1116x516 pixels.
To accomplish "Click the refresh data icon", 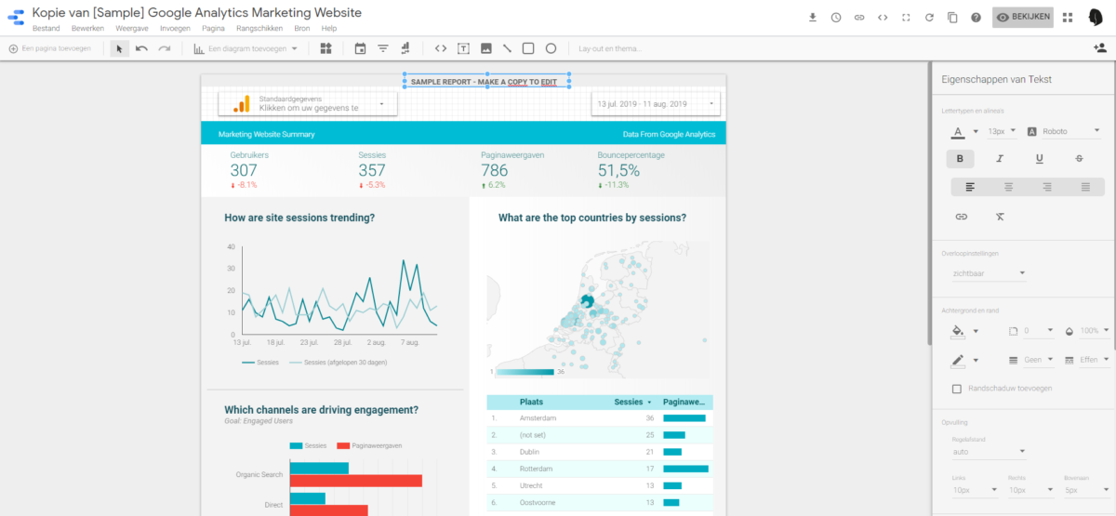I will [929, 18].
